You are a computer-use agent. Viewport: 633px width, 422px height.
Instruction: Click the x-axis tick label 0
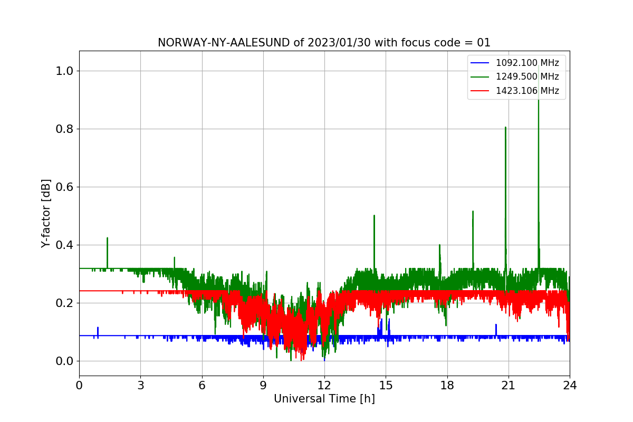(x=79, y=385)
